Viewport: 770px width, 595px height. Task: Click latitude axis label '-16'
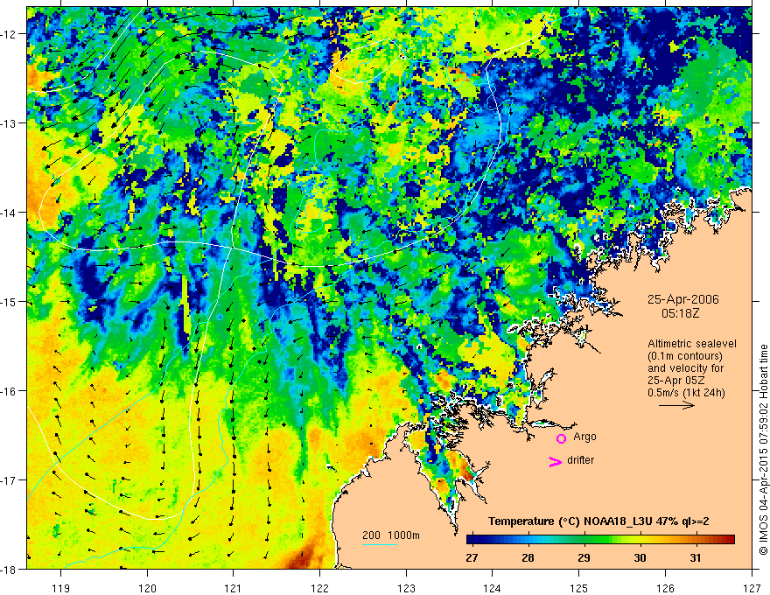(x=9, y=391)
